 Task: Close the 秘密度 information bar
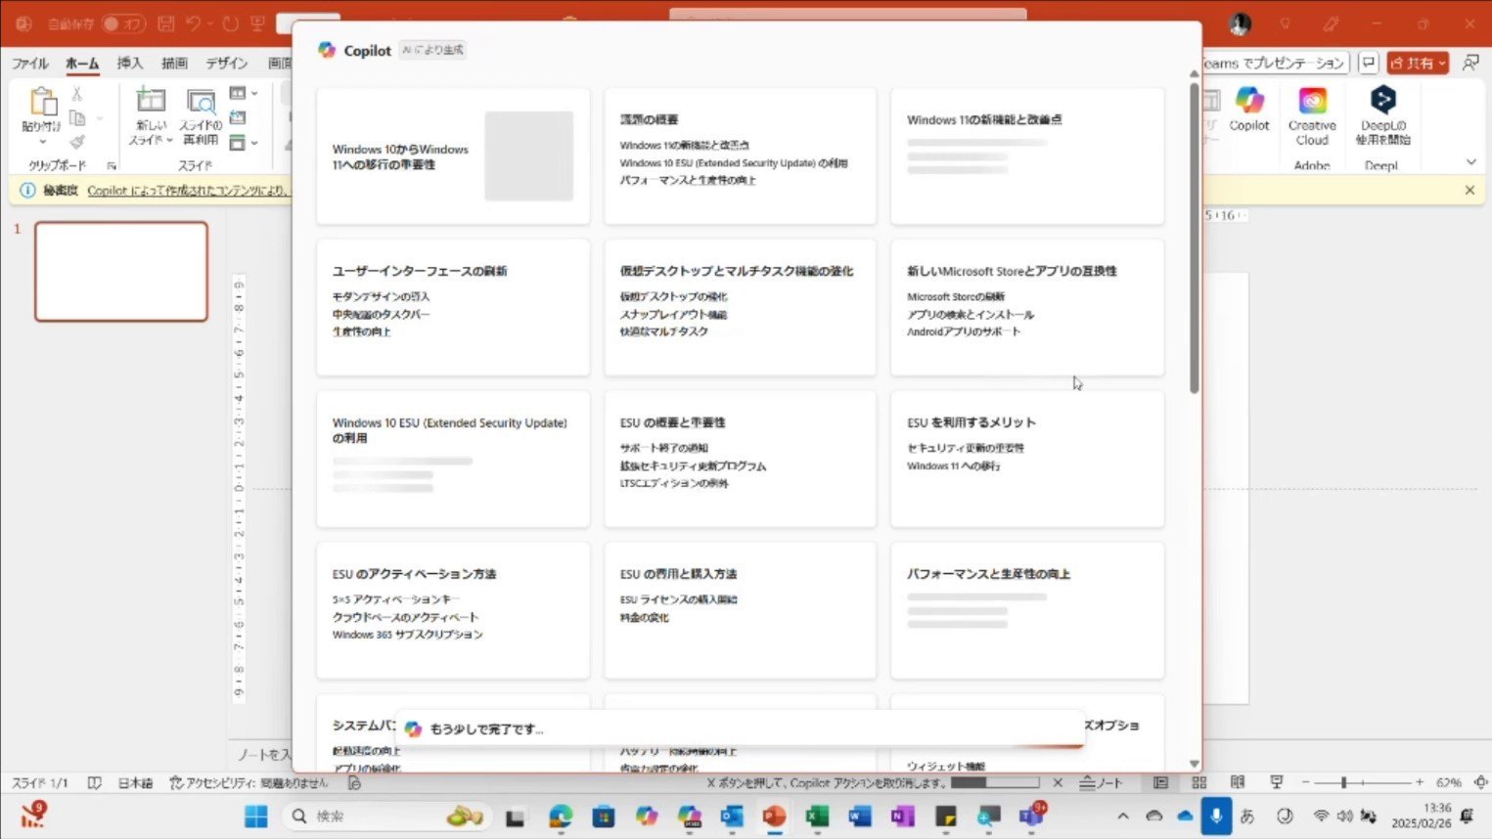1469,191
